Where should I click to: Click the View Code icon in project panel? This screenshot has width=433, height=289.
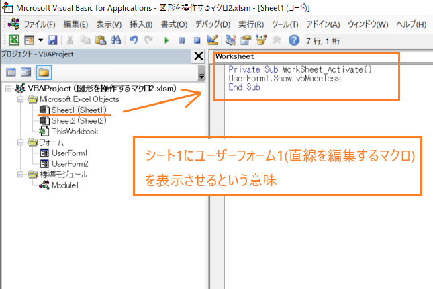pyautogui.click(x=11, y=73)
